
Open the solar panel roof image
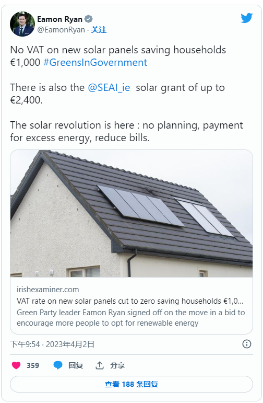click(131, 214)
